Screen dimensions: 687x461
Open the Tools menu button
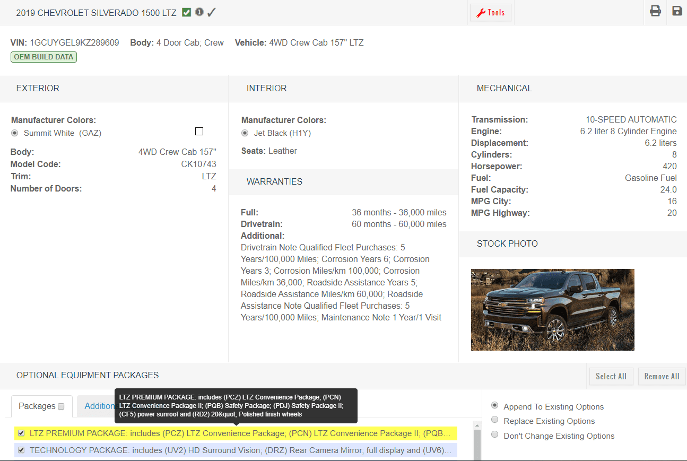(x=491, y=13)
